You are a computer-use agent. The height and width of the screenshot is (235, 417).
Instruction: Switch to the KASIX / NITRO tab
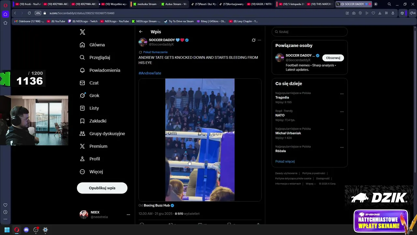(260, 4)
